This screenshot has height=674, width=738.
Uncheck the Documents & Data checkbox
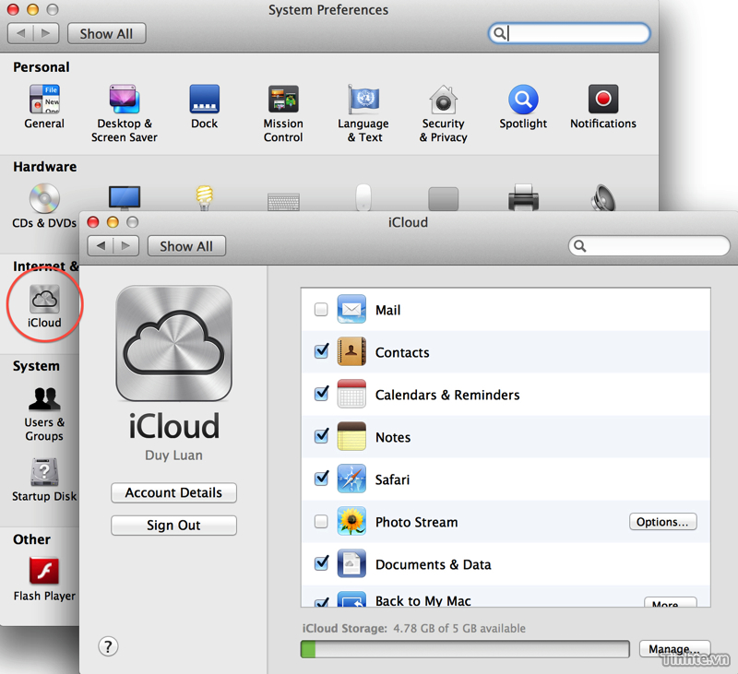coord(321,562)
